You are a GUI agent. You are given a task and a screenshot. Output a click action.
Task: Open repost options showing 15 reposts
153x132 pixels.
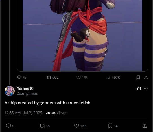pyautogui.click(x=45, y=126)
